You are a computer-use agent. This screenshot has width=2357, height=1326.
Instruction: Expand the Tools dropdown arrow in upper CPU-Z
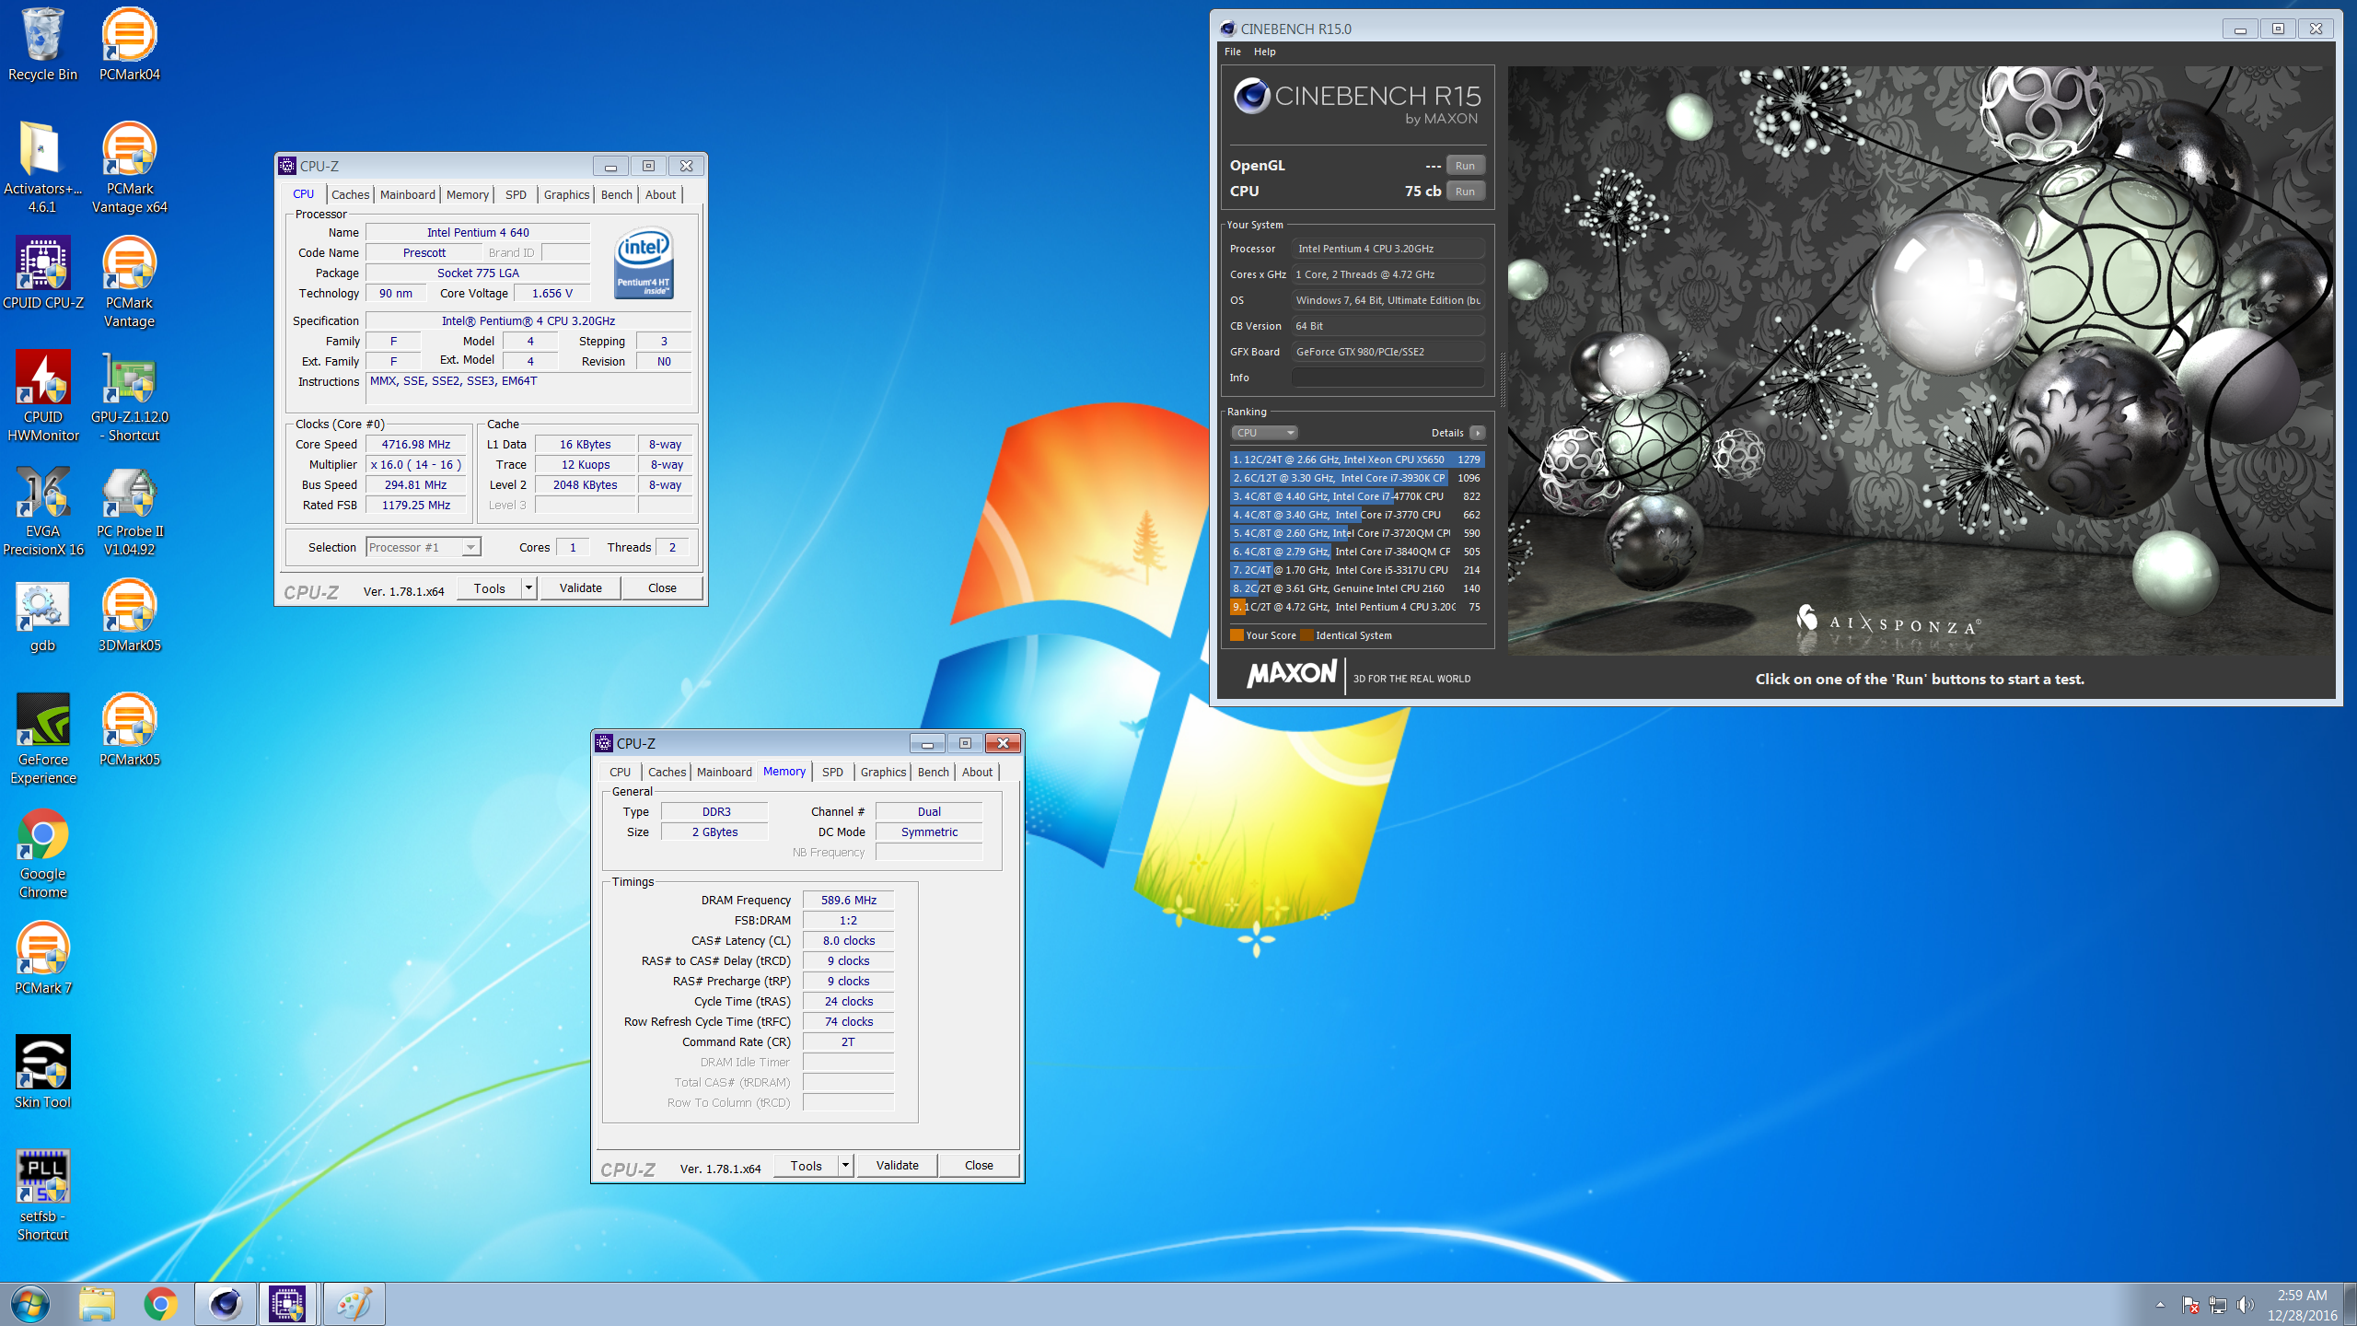pos(528,587)
